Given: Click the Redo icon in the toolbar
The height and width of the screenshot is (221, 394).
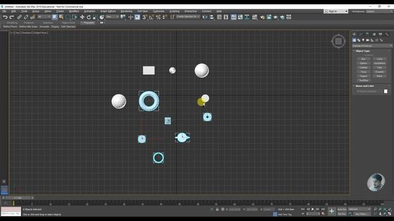Looking at the screenshot, I should coord(12,17).
